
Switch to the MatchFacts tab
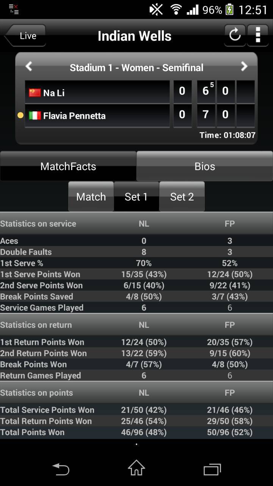tap(68, 166)
